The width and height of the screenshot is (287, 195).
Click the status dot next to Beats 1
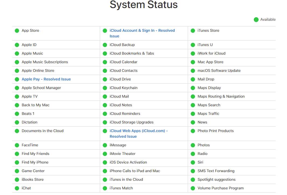click(x=17, y=114)
